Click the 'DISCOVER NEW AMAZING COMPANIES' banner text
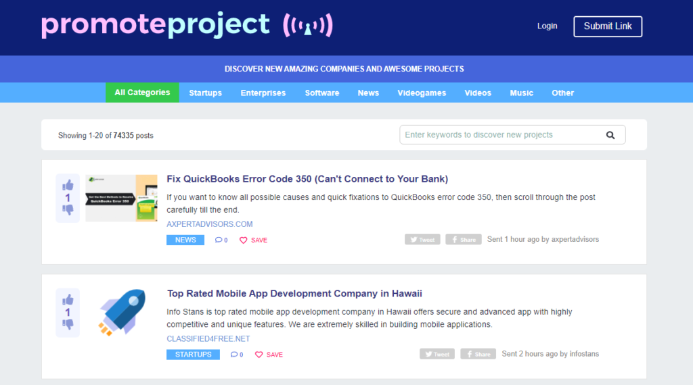Screen dimensions: 693x385 (344, 69)
